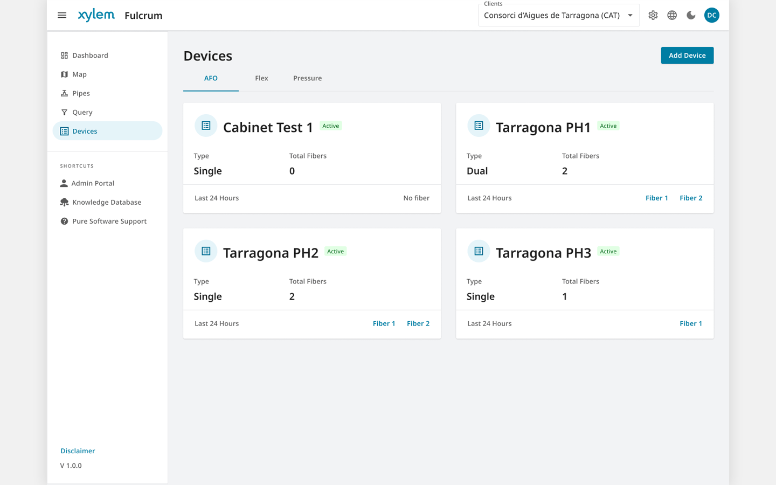776x485 pixels.
Task: Open Fiber 1 of Tarragona PH2
Action: (384, 323)
